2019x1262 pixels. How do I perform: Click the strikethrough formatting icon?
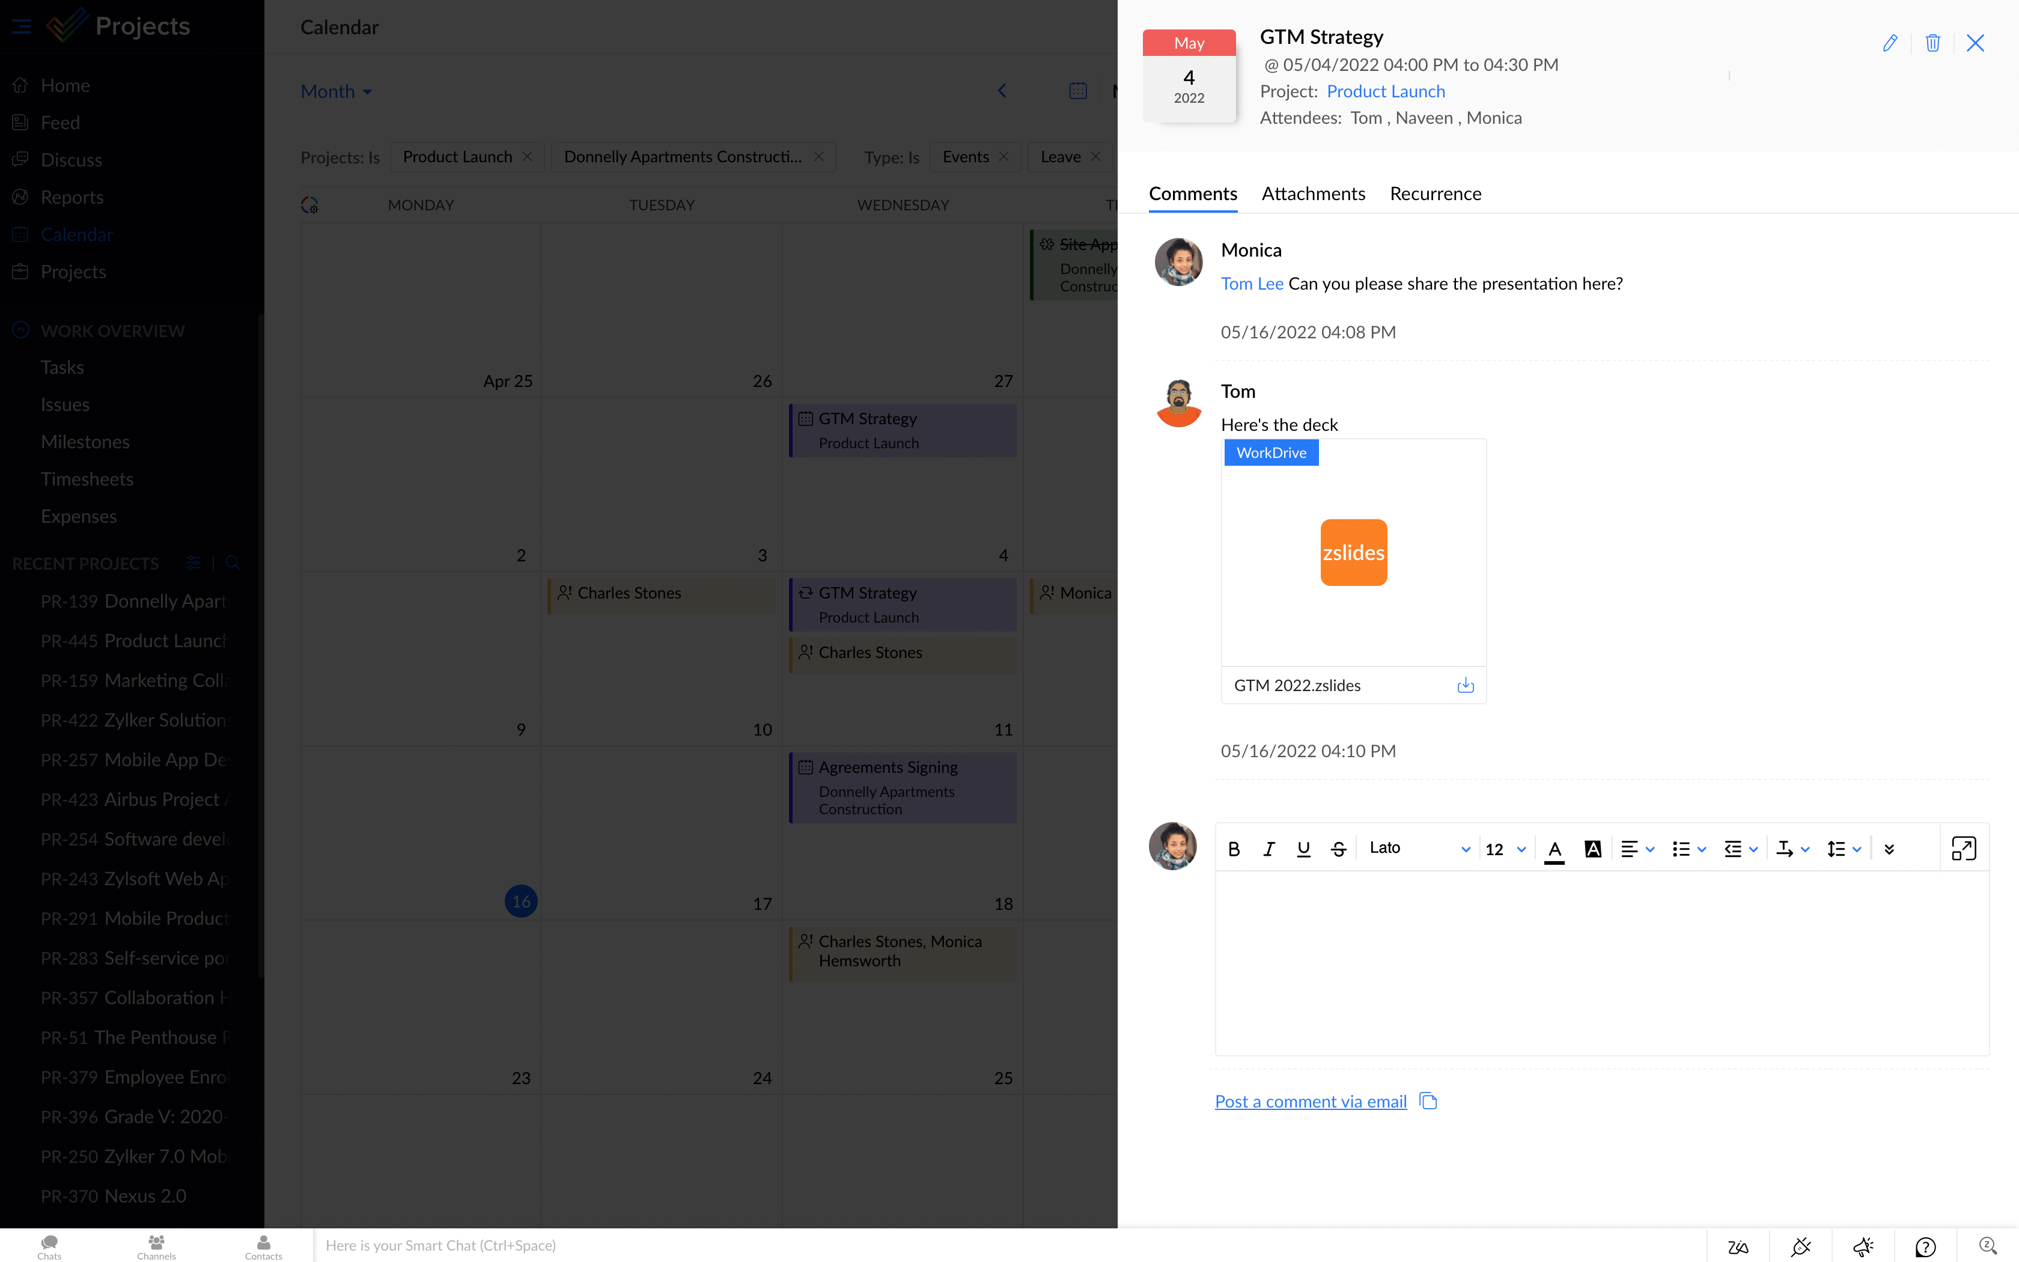(1338, 849)
